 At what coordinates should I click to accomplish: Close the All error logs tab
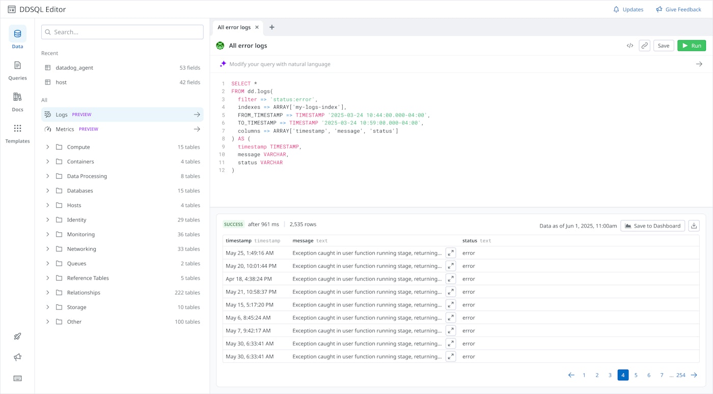pyautogui.click(x=257, y=27)
